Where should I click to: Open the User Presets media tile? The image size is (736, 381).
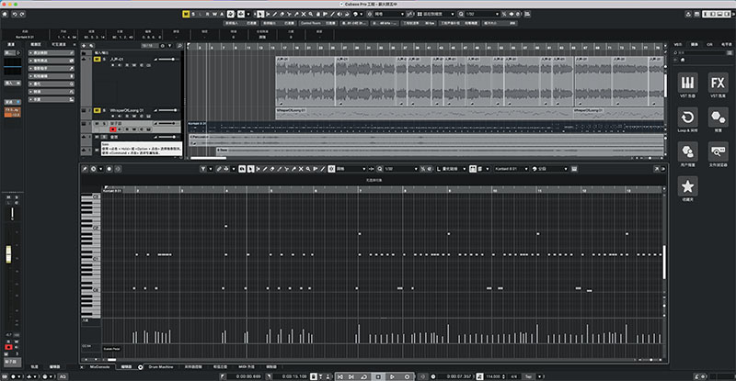pyautogui.click(x=687, y=153)
